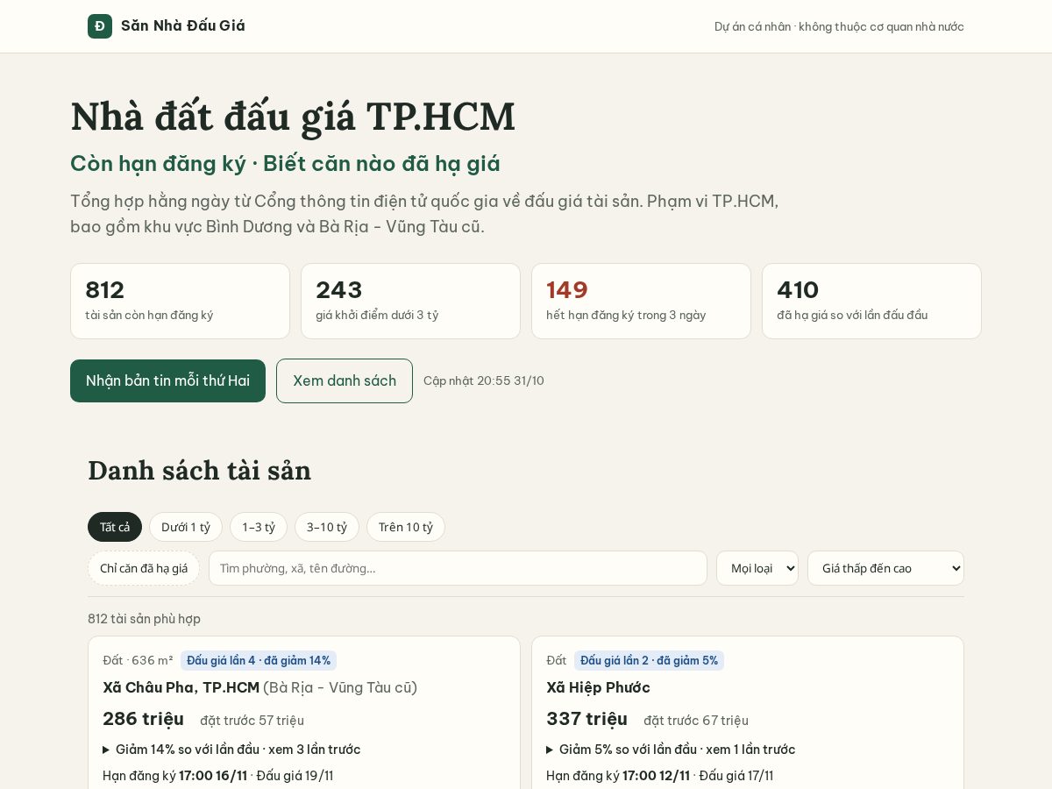Screen dimensions: 1052x789
Task: Select the 3–10 tỷ filter
Action: [x=327, y=527]
